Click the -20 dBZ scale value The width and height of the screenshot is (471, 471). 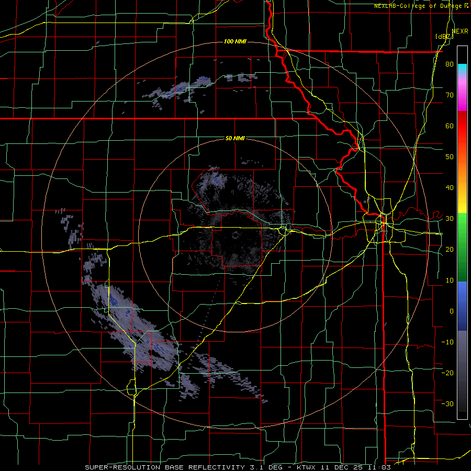point(447,373)
